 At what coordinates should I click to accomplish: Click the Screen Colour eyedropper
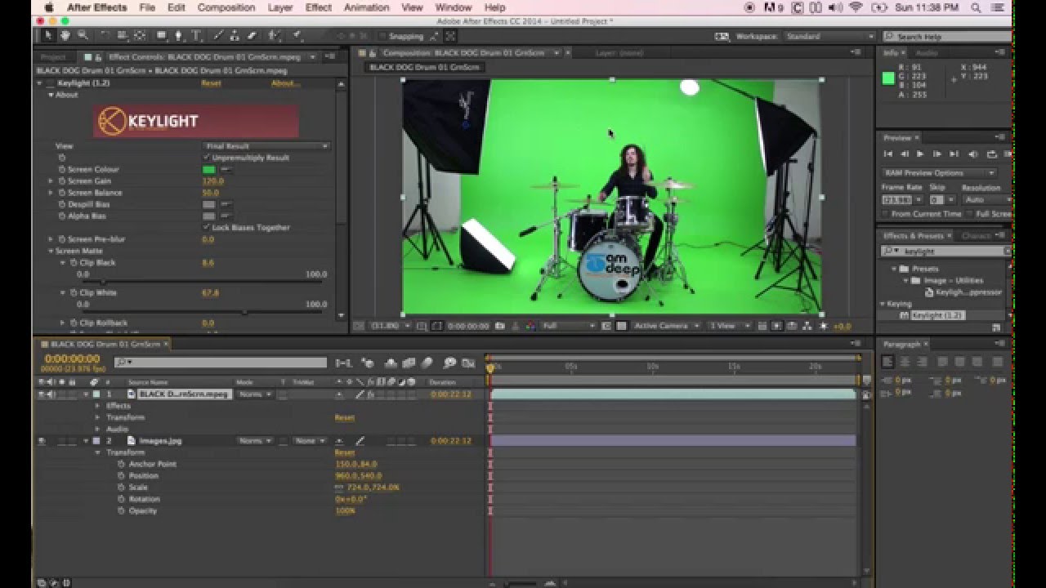(x=226, y=169)
